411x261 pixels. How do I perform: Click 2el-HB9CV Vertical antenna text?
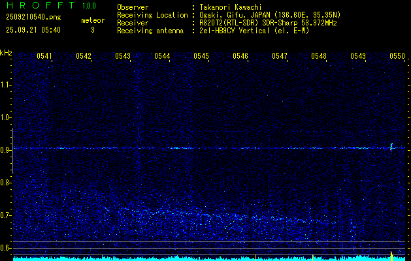click(x=254, y=31)
